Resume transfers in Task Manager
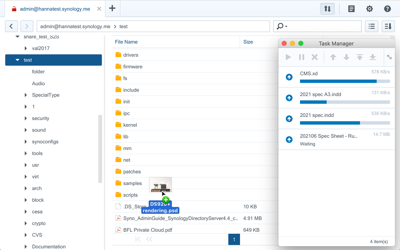 pyautogui.click(x=288, y=57)
